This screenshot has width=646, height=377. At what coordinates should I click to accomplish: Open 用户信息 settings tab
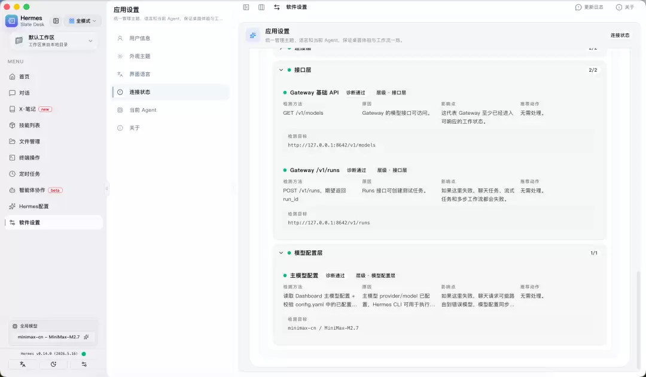click(170, 38)
